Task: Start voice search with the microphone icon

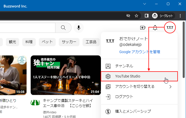Action: click(79, 28)
